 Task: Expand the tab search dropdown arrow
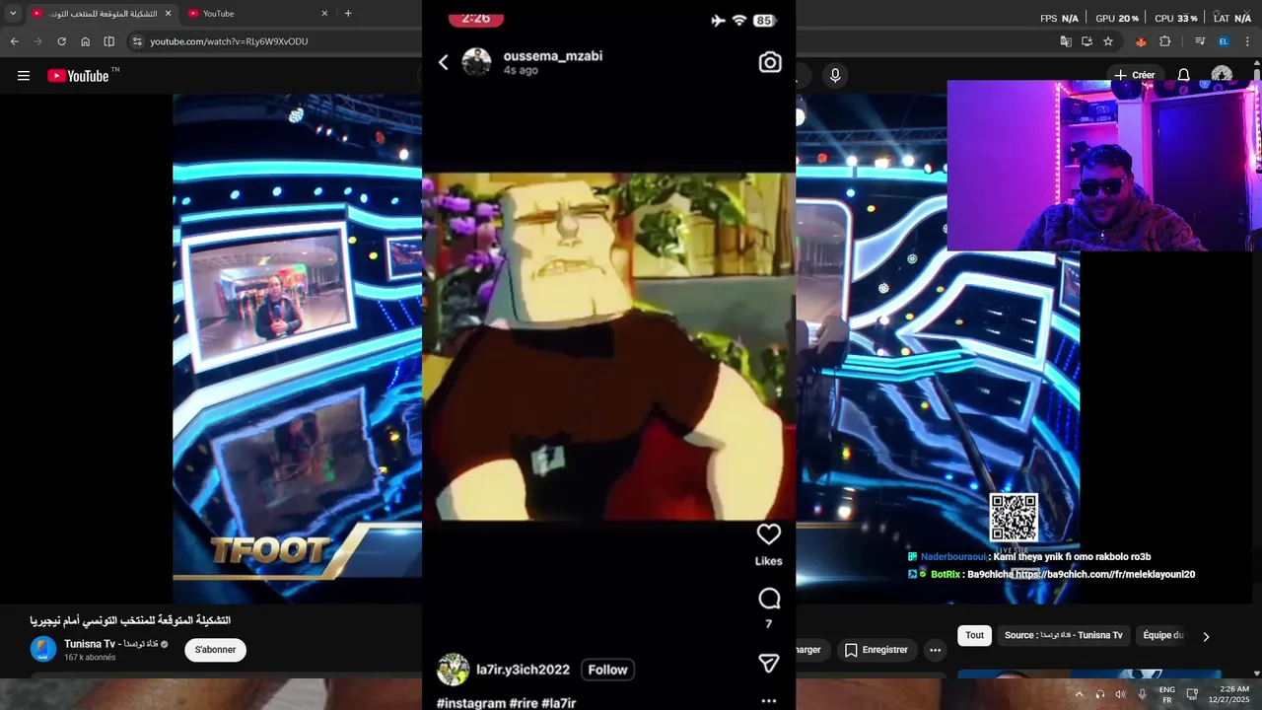tap(13, 13)
